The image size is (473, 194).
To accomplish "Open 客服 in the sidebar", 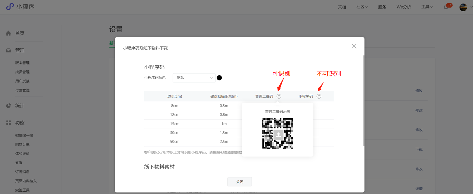I will [x=19, y=163].
